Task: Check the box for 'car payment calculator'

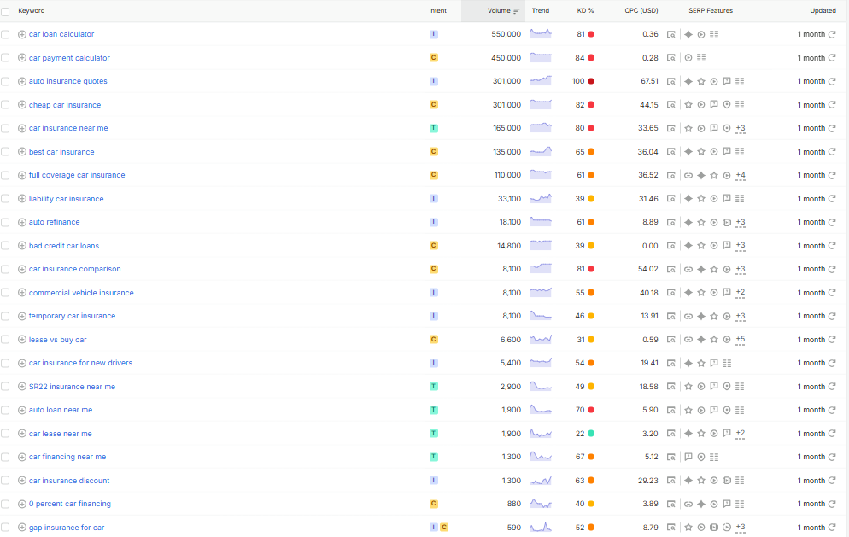Action: (x=5, y=58)
